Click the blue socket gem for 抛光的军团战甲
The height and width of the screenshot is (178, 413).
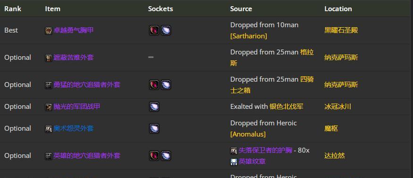click(154, 107)
